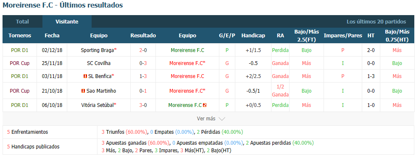
Task: Open SC Covilha team link
Action: 99,63
